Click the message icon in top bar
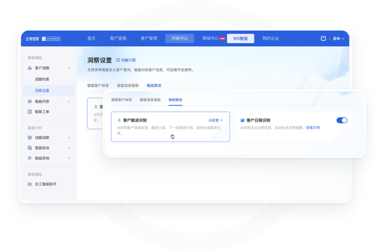Viewport: 384px width, 252px height. [323, 38]
